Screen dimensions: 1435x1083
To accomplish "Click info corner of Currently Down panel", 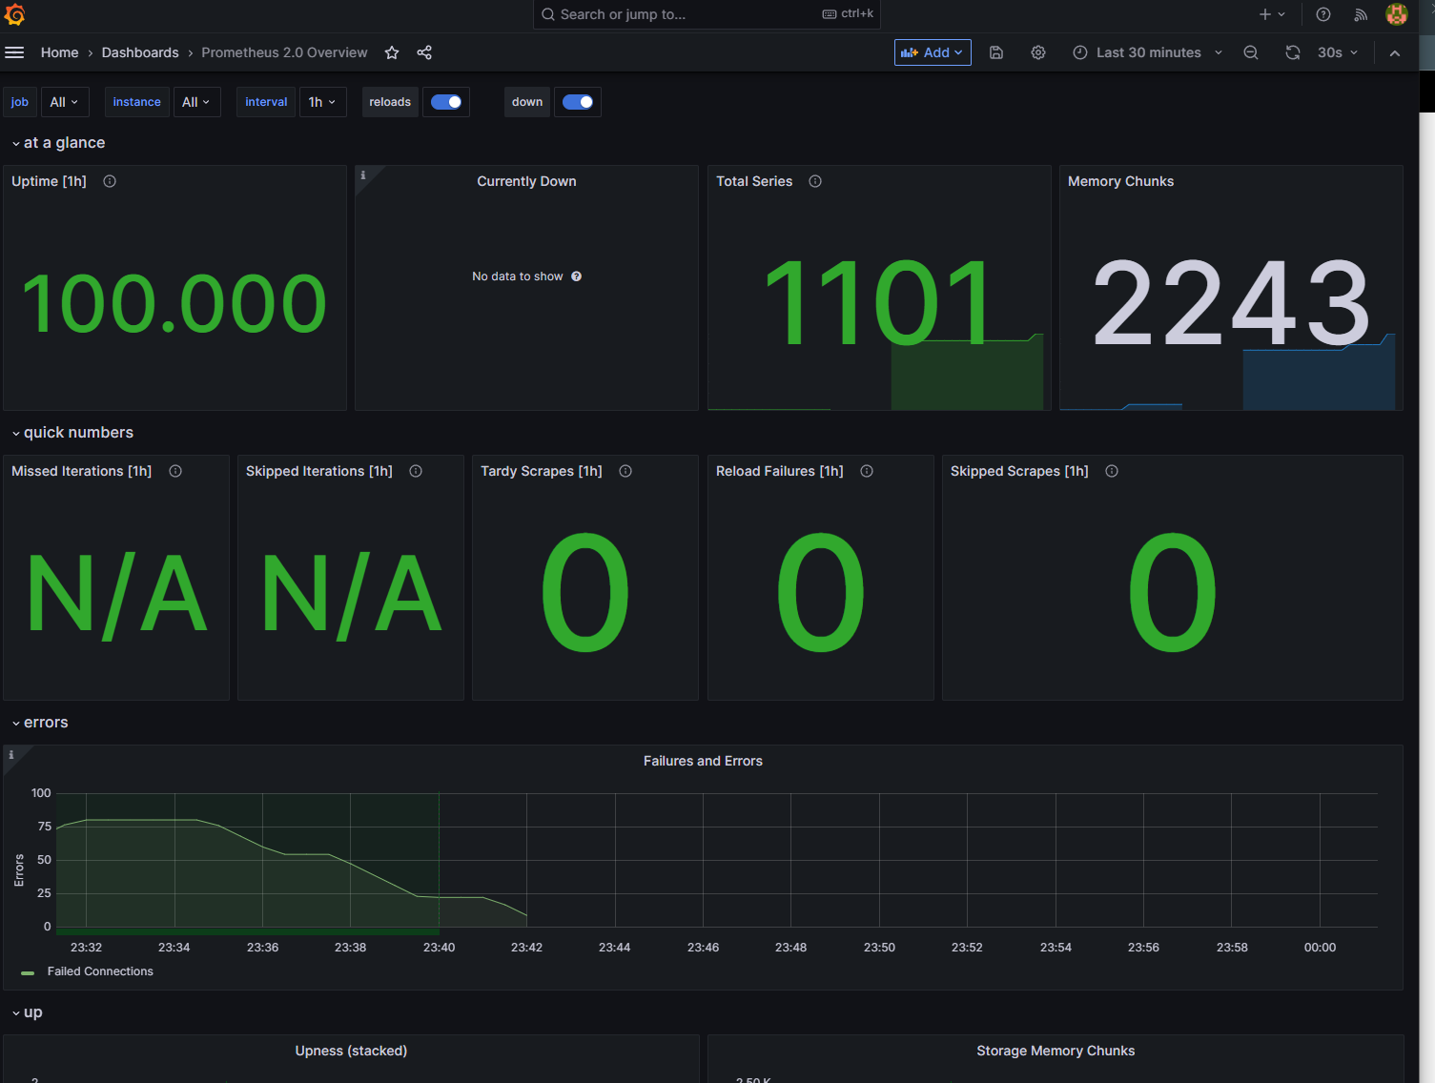I will coord(363,174).
